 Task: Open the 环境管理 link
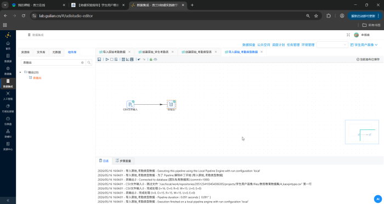coord(308,45)
